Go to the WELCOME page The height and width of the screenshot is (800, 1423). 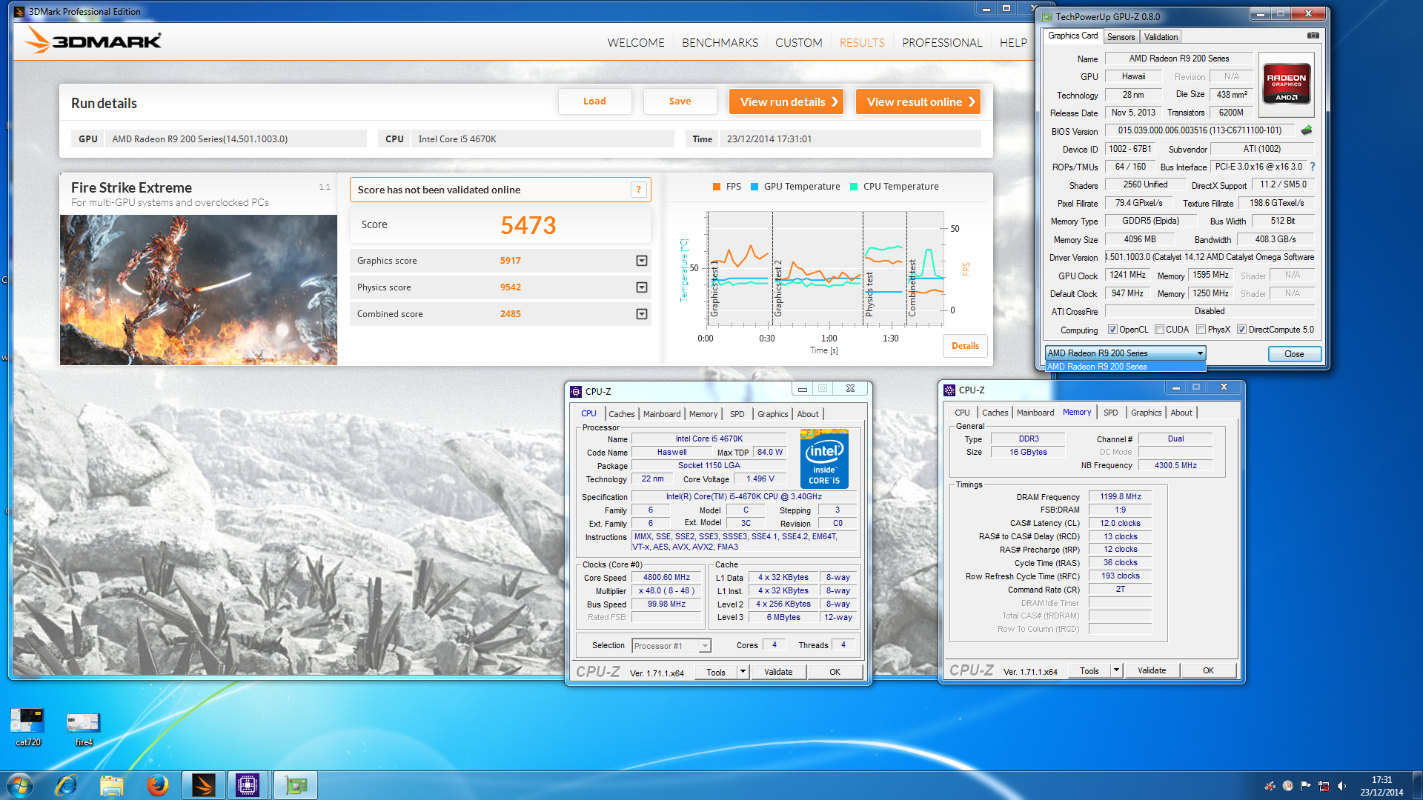(636, 43)
